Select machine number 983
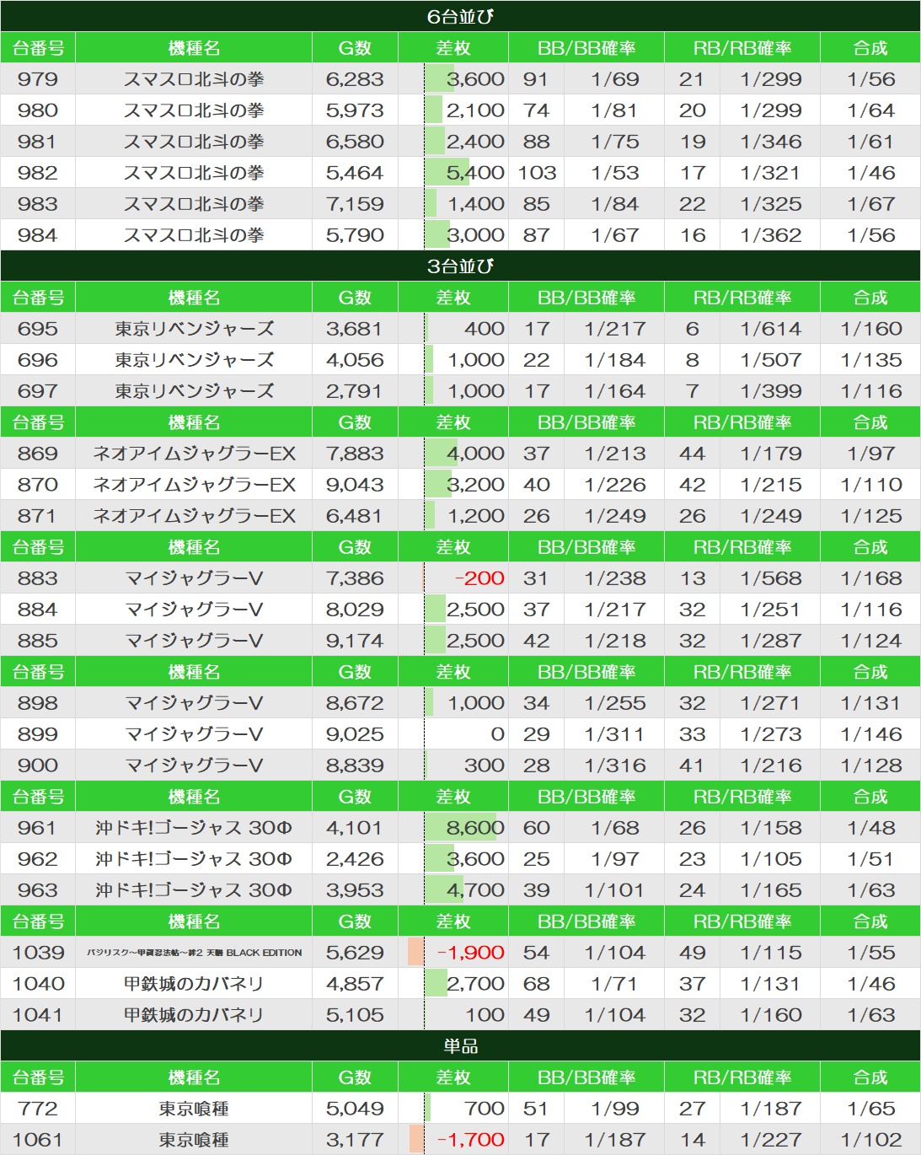 coord(38,204)
